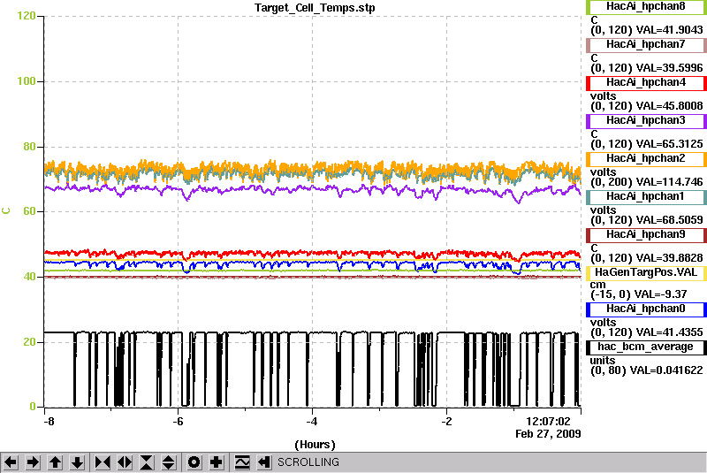Click the plot title Target_Cell_Temps.stp
Screen dimensions: 707x473
315,8
